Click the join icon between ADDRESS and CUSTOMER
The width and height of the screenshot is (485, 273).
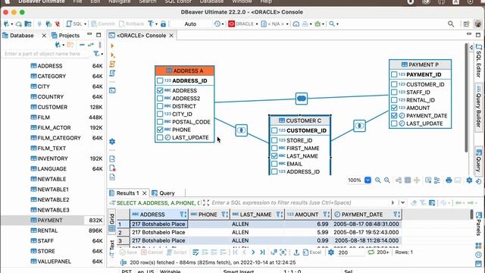241,130
